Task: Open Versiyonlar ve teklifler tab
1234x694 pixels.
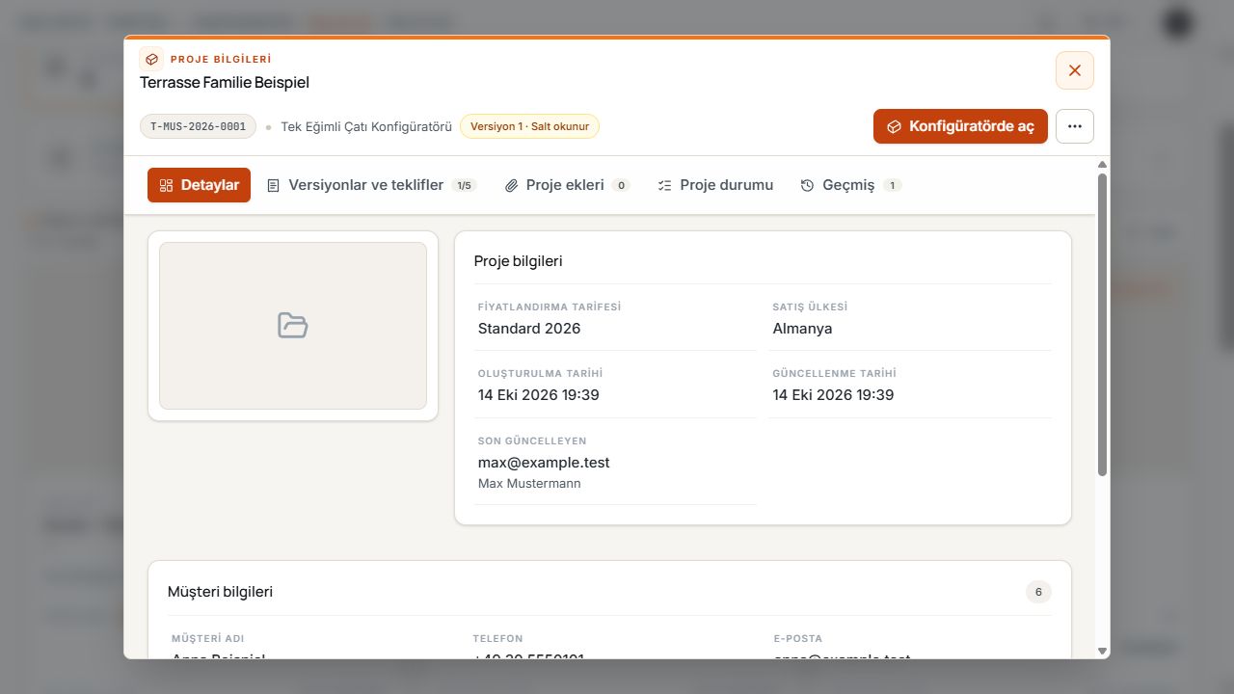Action: pyautogui.click(x=371, y=185)
